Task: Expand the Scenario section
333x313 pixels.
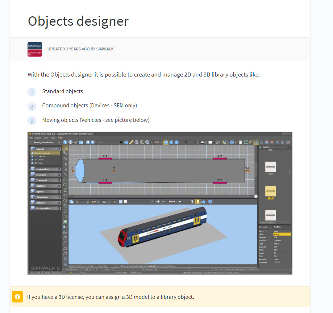Action: [x=59, y=175]
